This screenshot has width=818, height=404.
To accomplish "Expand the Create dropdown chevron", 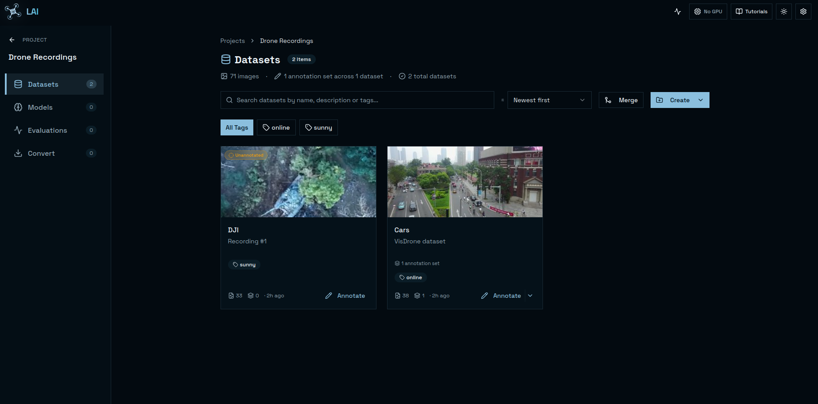I will 701,100.
